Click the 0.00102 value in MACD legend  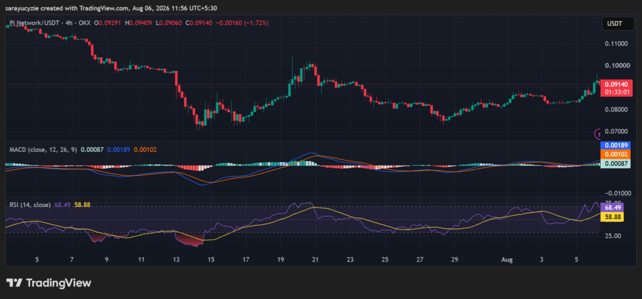pos(145,150)
